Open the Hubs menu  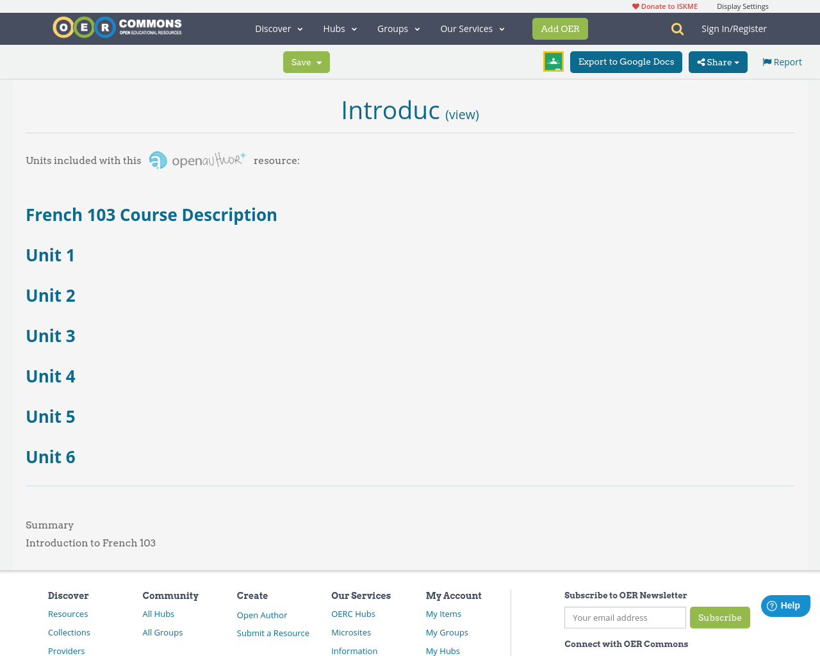(340, 29)
